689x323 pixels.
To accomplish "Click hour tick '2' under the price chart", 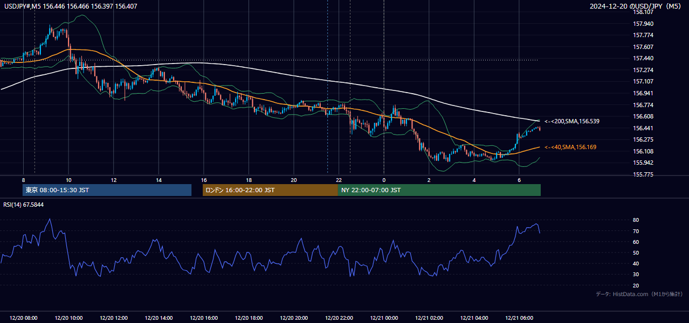I will (x=429, y=180).
